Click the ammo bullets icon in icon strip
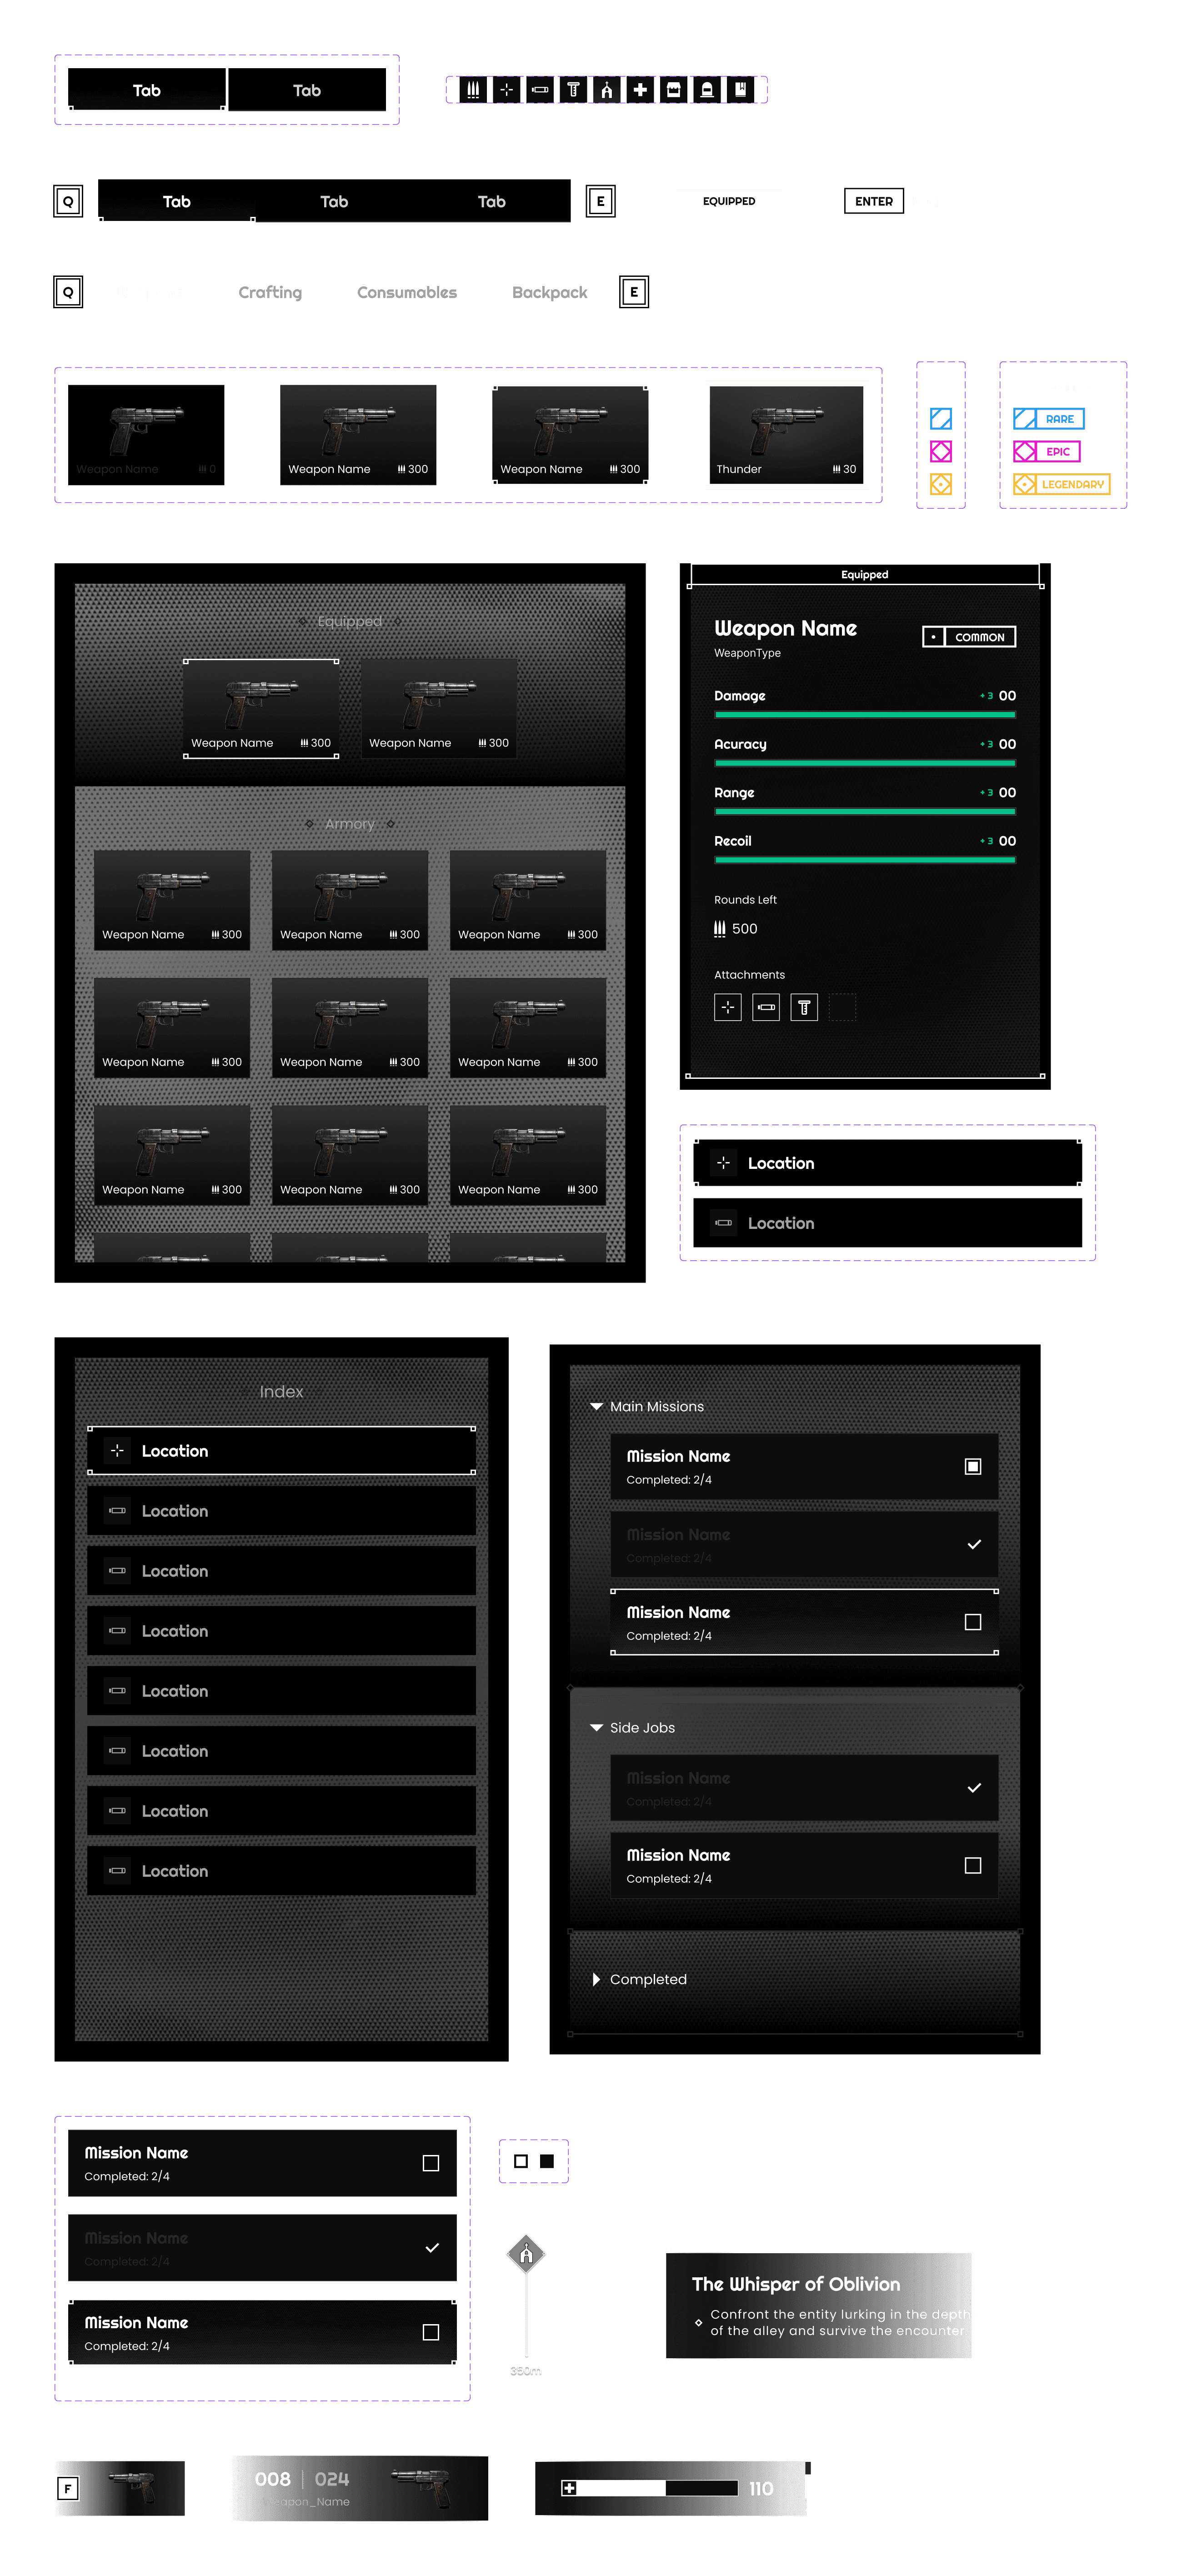1182x2576 pixels. (473, 90)
